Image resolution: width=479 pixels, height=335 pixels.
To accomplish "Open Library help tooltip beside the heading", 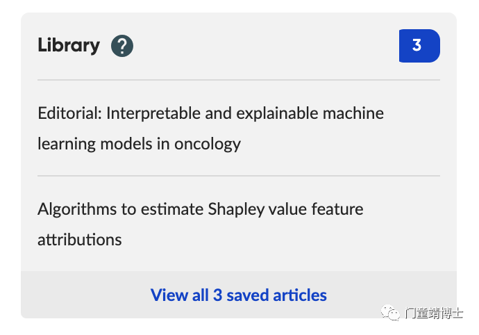I will coord(122,46).
